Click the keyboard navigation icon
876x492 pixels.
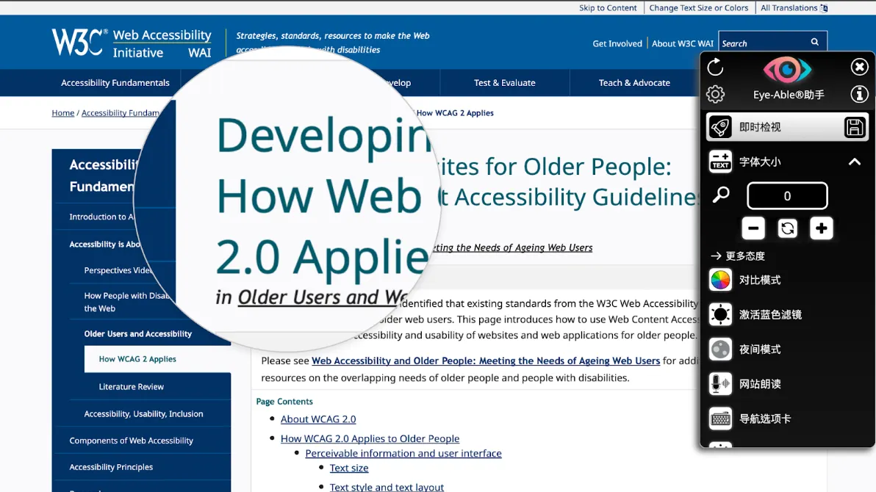click(720, 419)
